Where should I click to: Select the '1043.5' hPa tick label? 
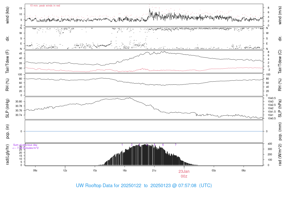click(272, 98)
